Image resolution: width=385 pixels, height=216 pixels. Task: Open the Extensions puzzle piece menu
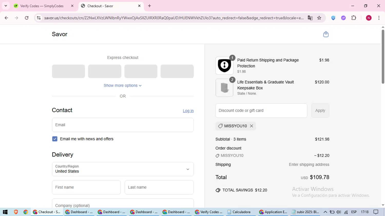coord(354,18)
